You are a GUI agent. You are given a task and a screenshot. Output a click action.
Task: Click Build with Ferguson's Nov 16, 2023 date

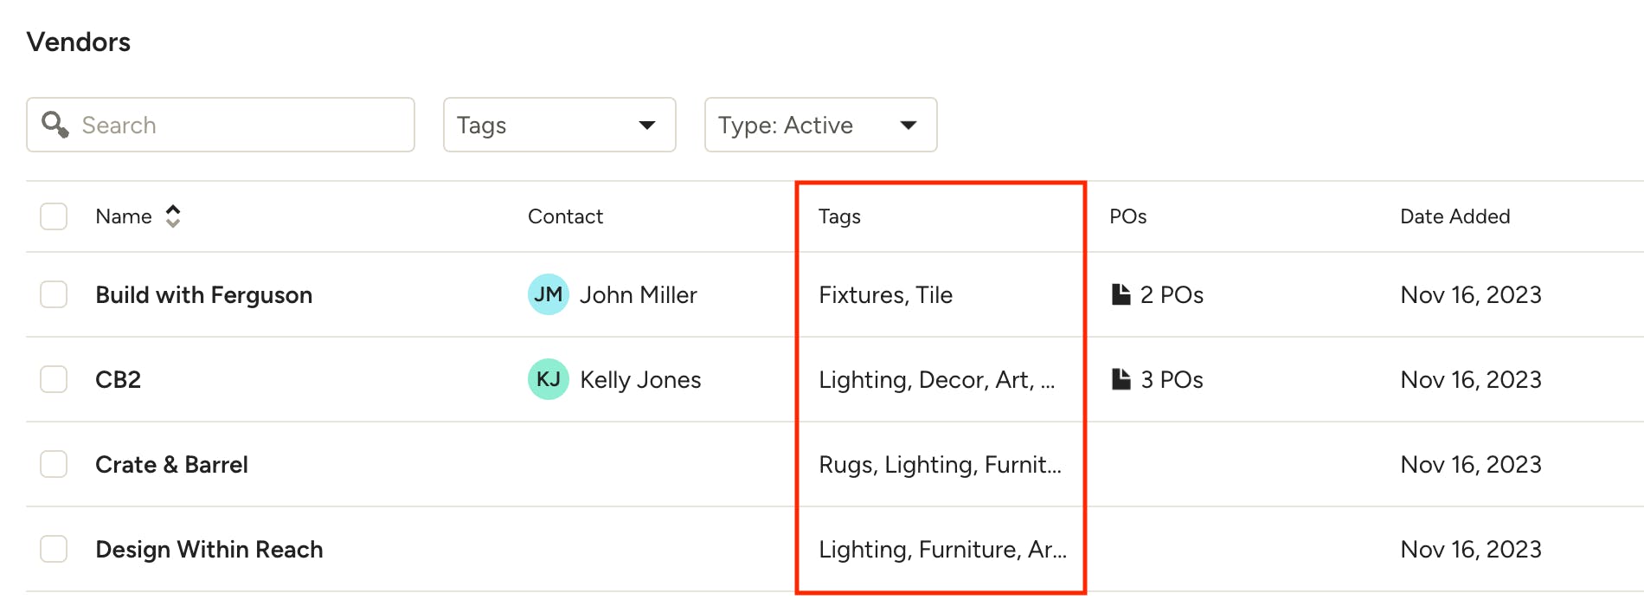1471,294
